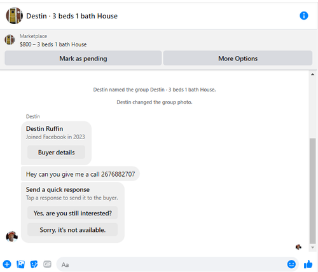Image resolution: width=318 pixels, height=272 pixels.
Task: Click 'Destin named the group' notice
Action: [155, 90]
